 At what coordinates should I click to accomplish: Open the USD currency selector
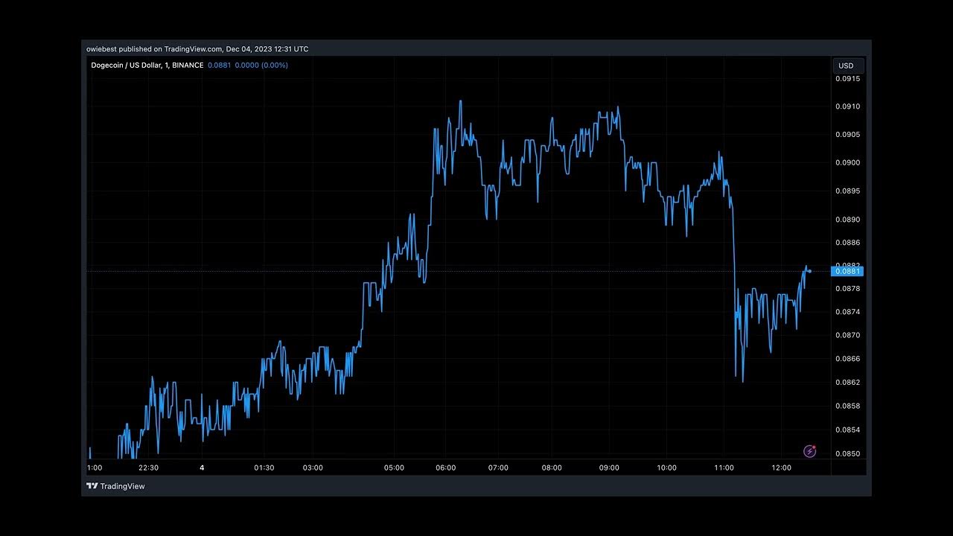click(x=847, y=66)
